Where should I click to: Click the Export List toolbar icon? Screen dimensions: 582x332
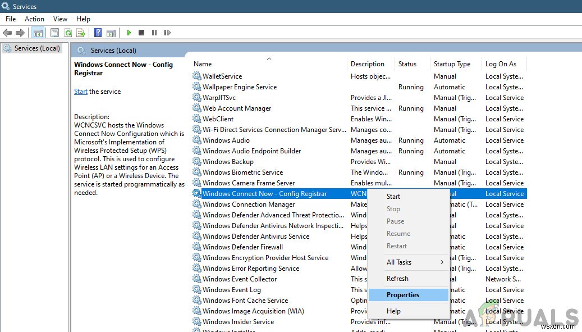pos(81,33)
